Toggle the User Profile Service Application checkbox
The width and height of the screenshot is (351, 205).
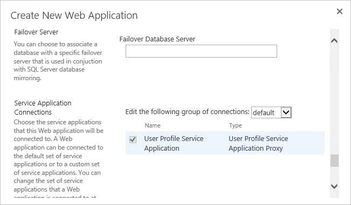coord(133,139)
